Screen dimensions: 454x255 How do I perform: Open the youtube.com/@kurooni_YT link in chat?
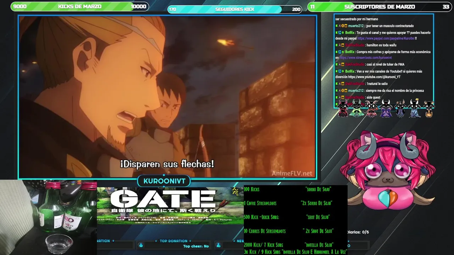(x=374, y=77)
